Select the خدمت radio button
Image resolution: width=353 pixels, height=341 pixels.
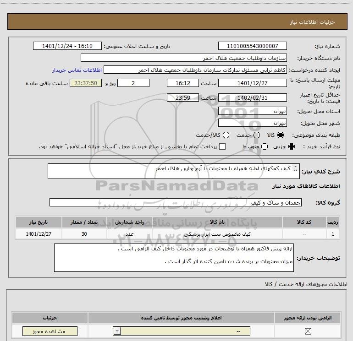tap(257, 135)
